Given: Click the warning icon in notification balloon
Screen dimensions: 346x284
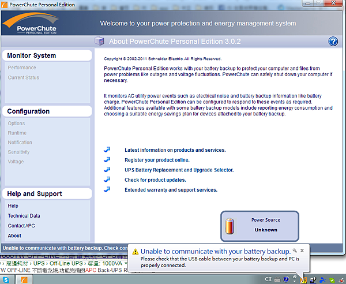Looking at the screenshot, I should 136,252.
